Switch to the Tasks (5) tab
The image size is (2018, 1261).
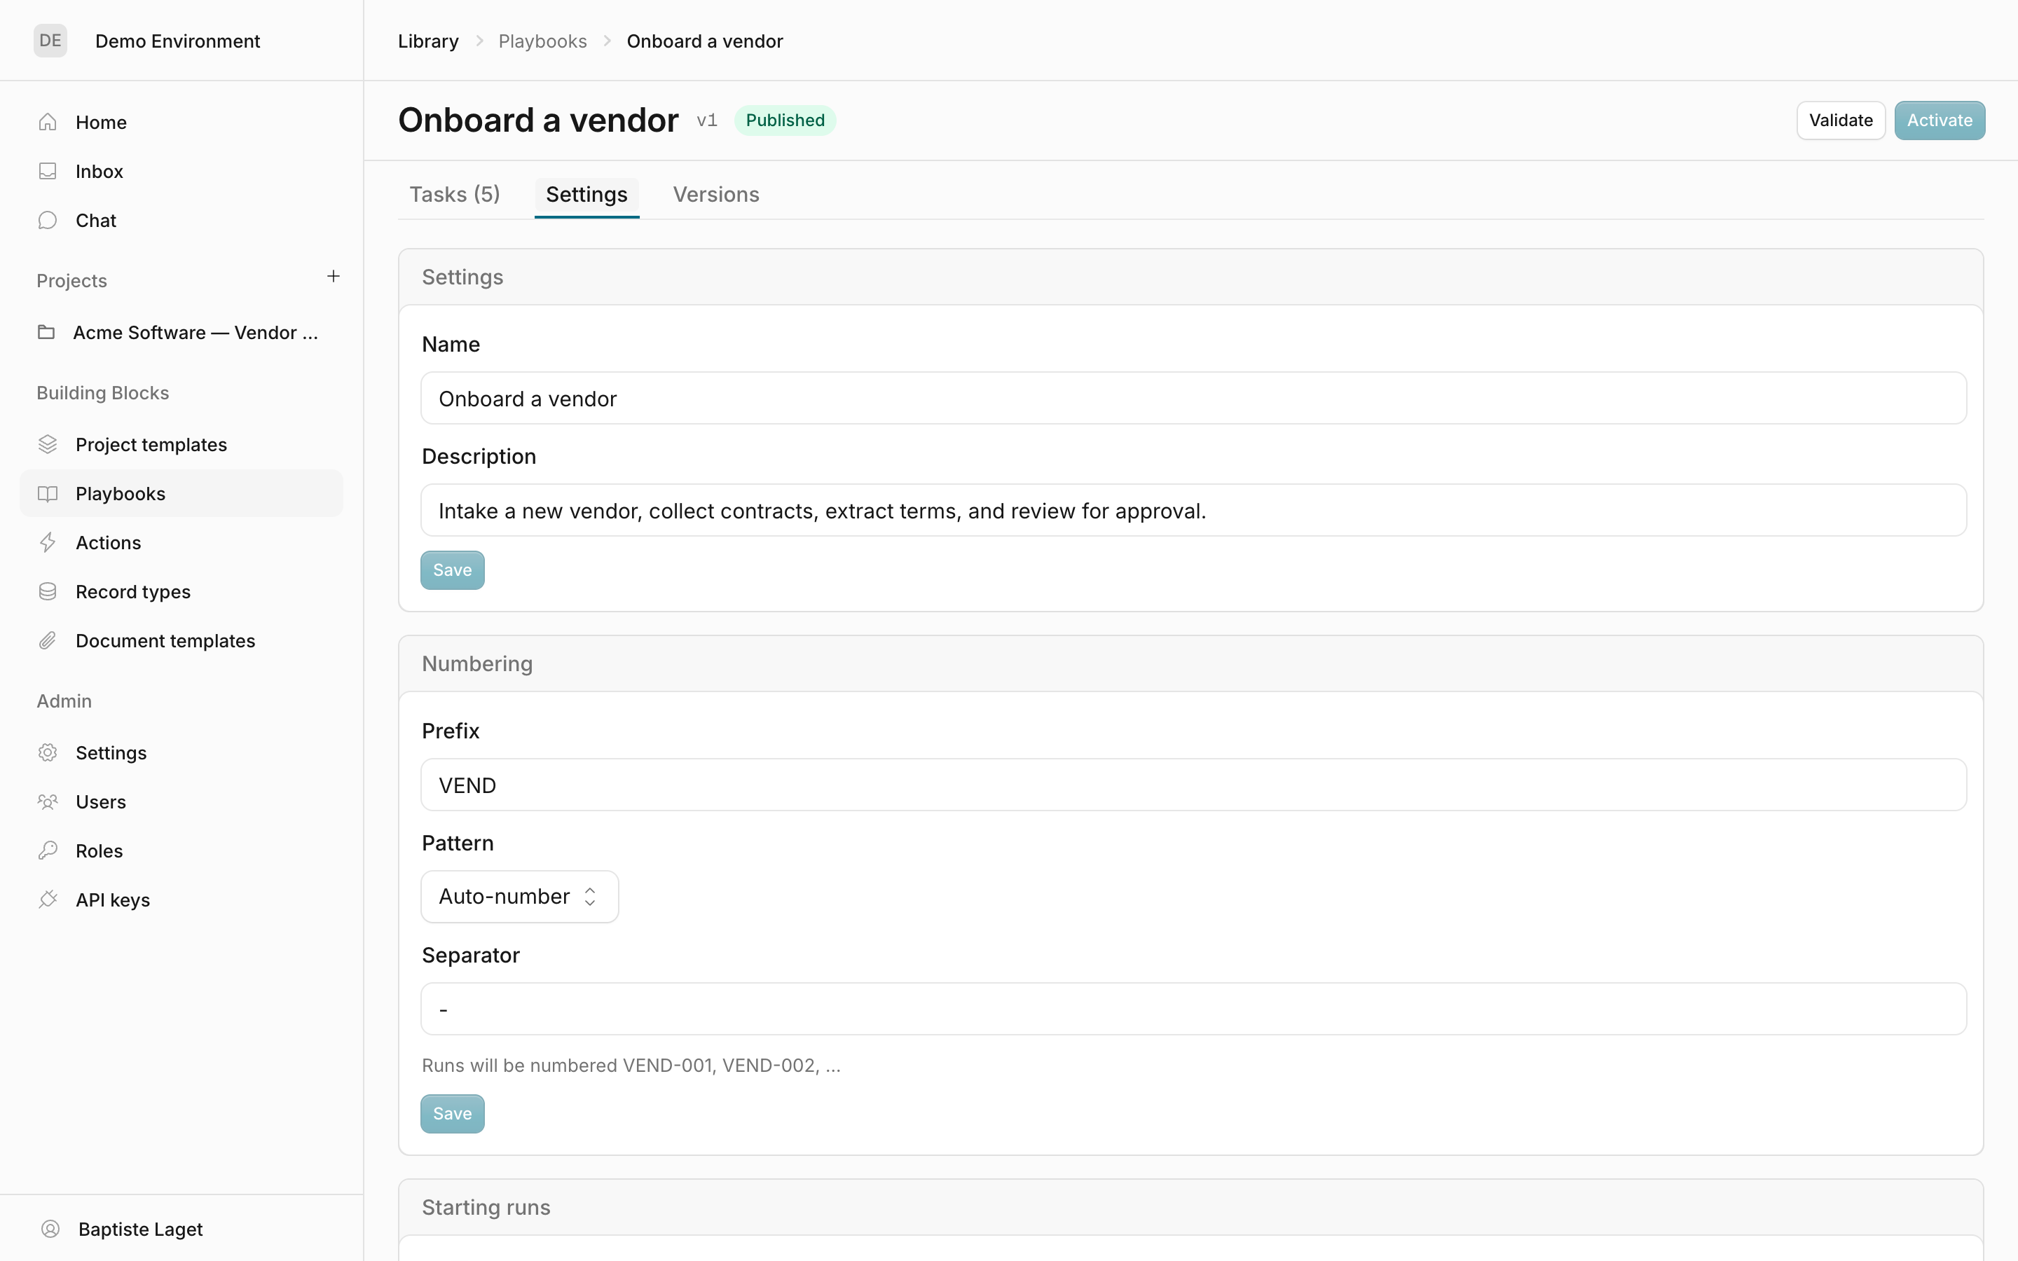coord(455,194)
